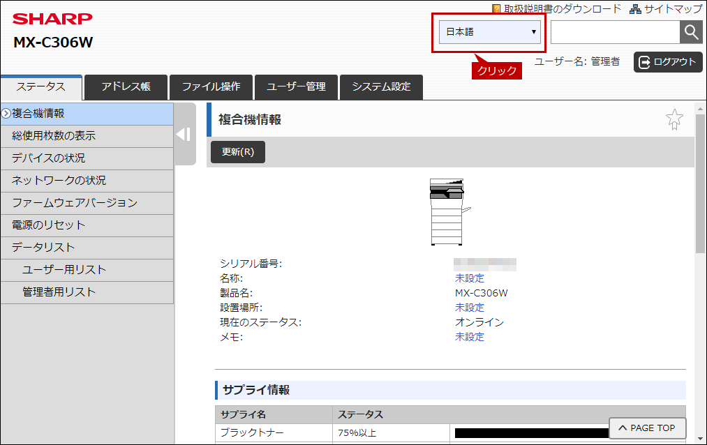This screenshot has height=445, width=707.
Task: Open ユーザー用リスト in sidebar
Action: 87,270
